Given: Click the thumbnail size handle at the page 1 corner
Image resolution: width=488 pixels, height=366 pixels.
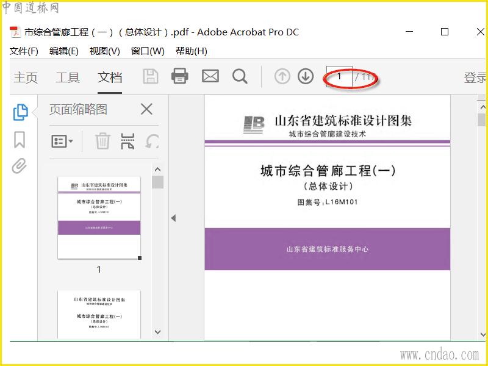Looking at the screenshot, I should point(140,258).
